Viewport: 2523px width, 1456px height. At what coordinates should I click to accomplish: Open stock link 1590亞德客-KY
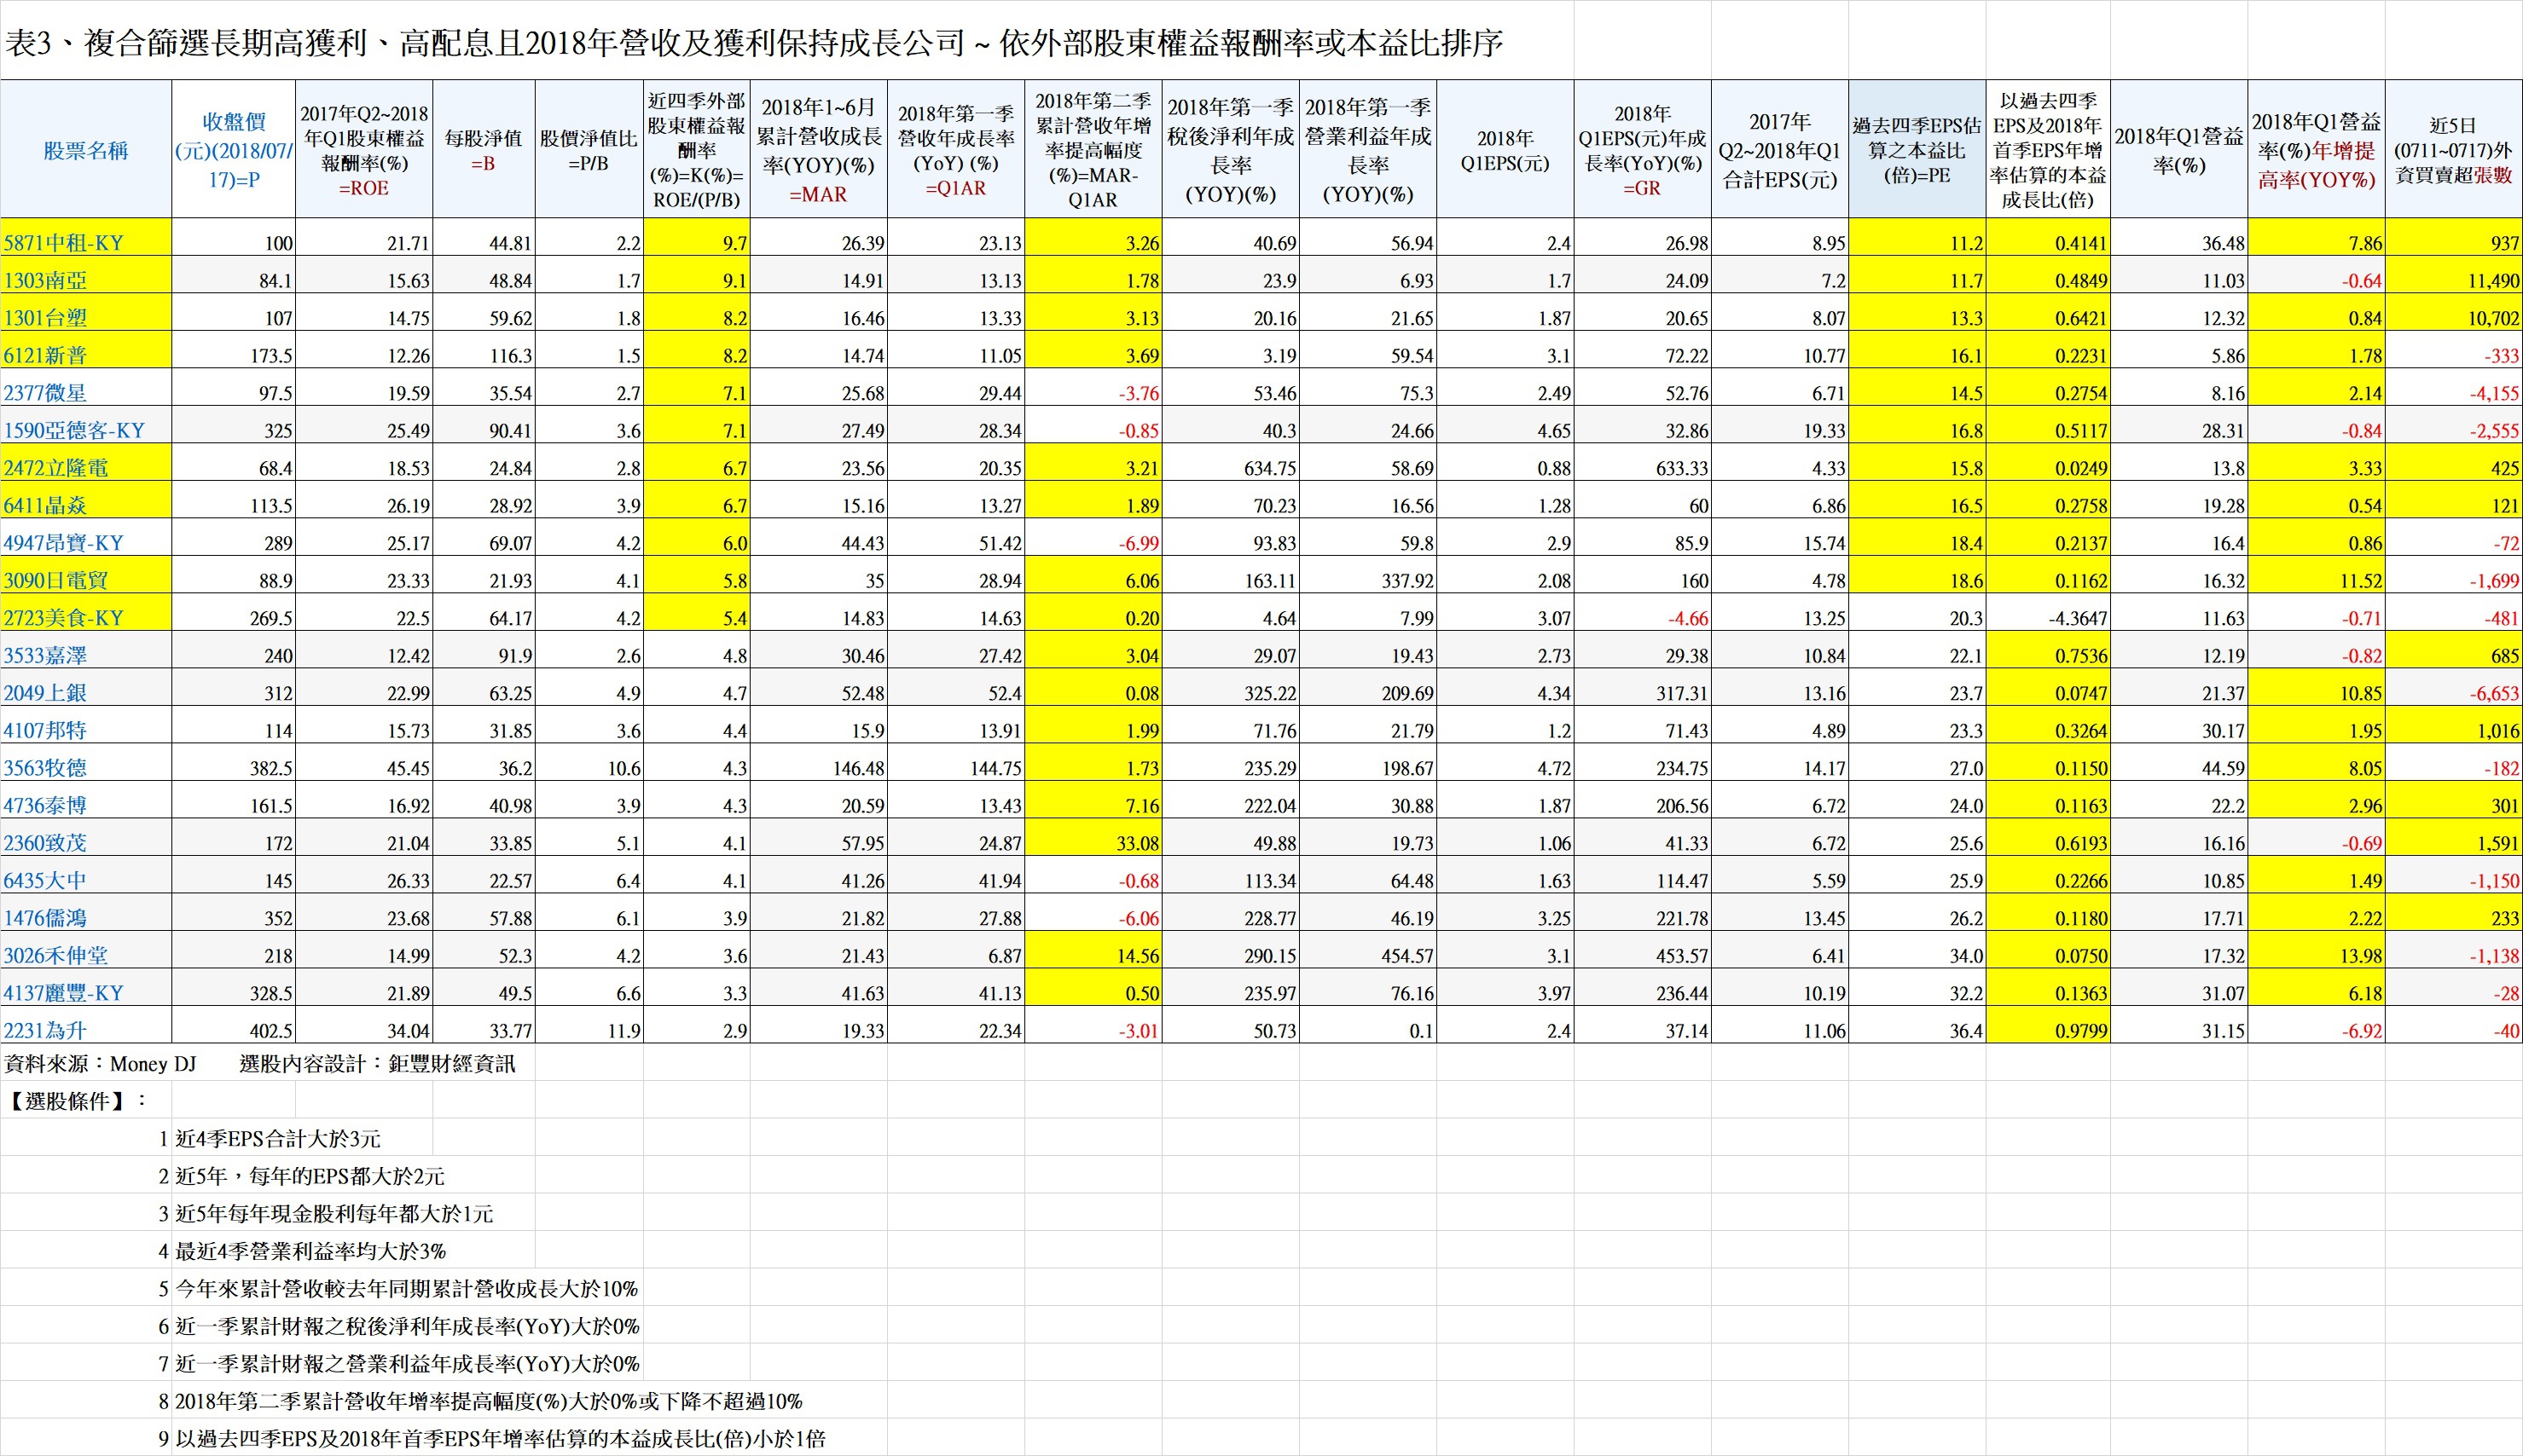tap(74, 431)
